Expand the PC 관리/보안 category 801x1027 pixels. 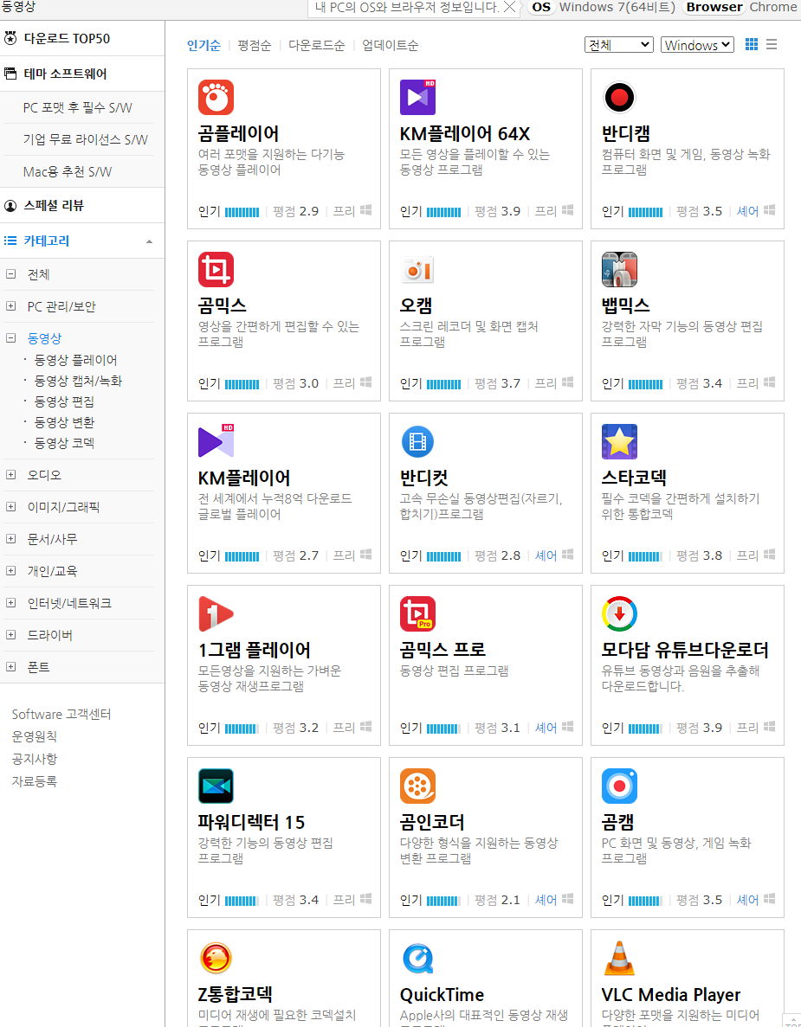click(10, 306)
